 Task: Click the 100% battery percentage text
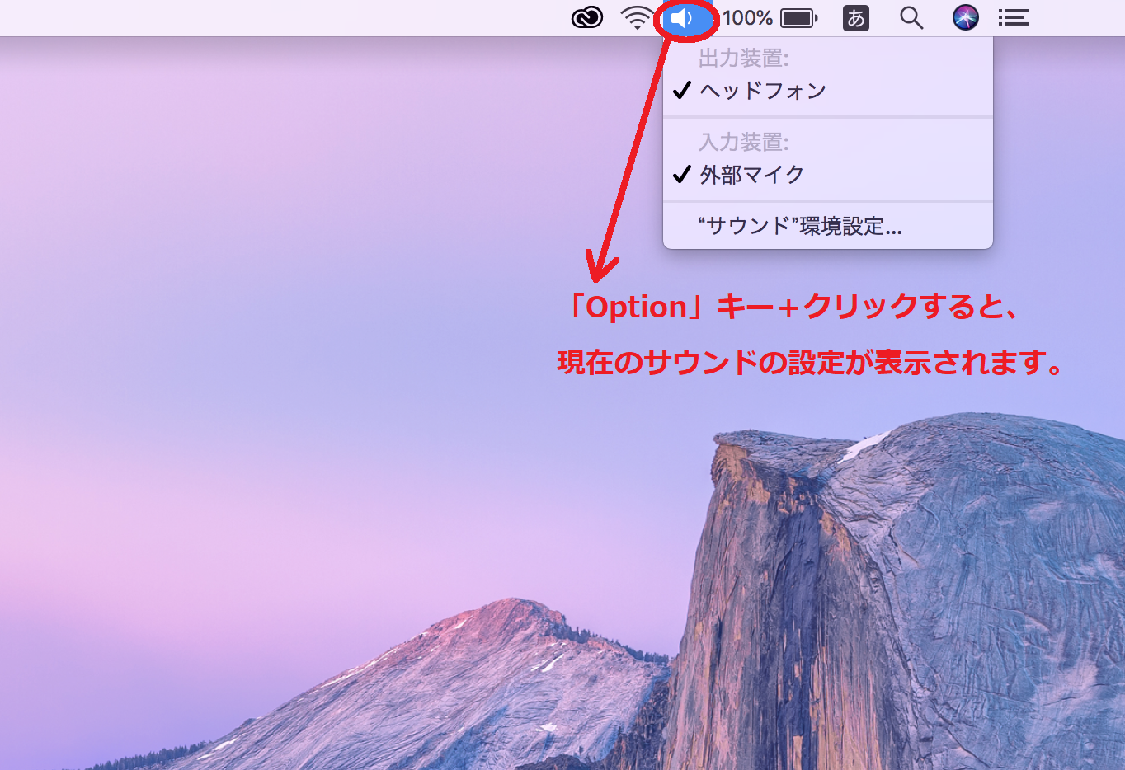(747, 18)
